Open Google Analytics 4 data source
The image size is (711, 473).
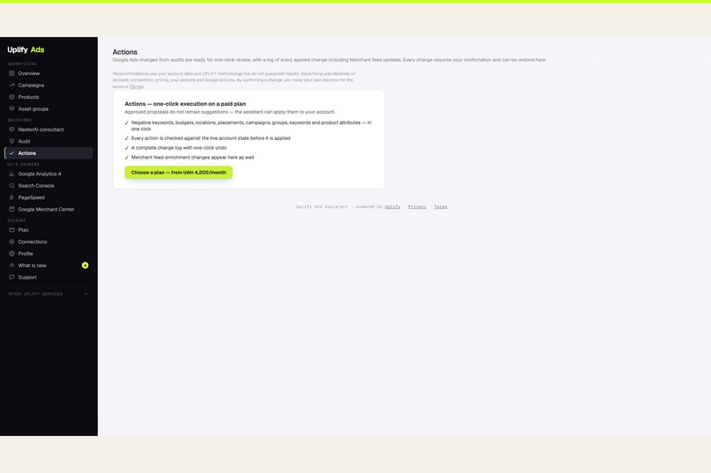pos(49,174)
